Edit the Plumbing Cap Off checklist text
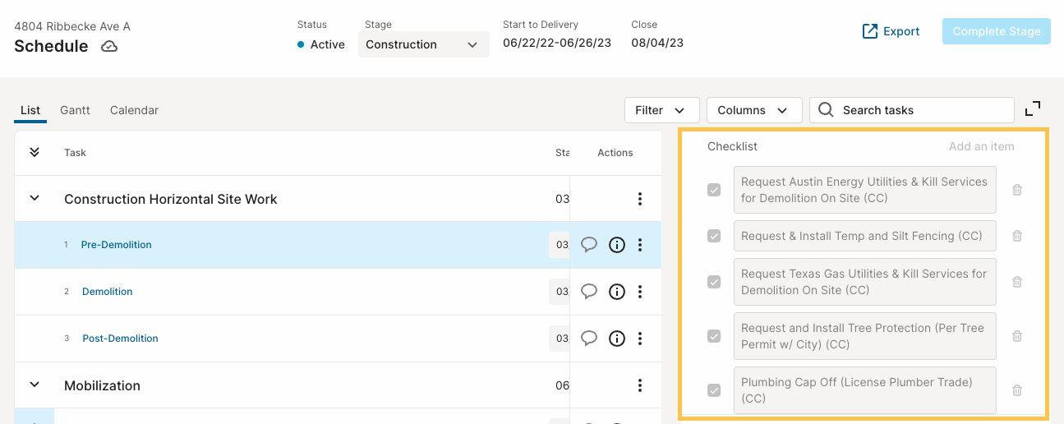Viewport: 1064px width, 424px height. click(x=864, y=390)
